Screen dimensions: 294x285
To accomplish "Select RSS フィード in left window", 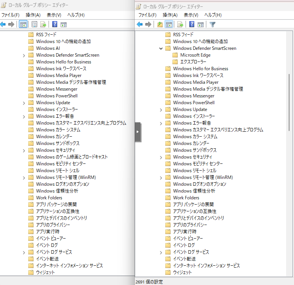I will (46, 35).
